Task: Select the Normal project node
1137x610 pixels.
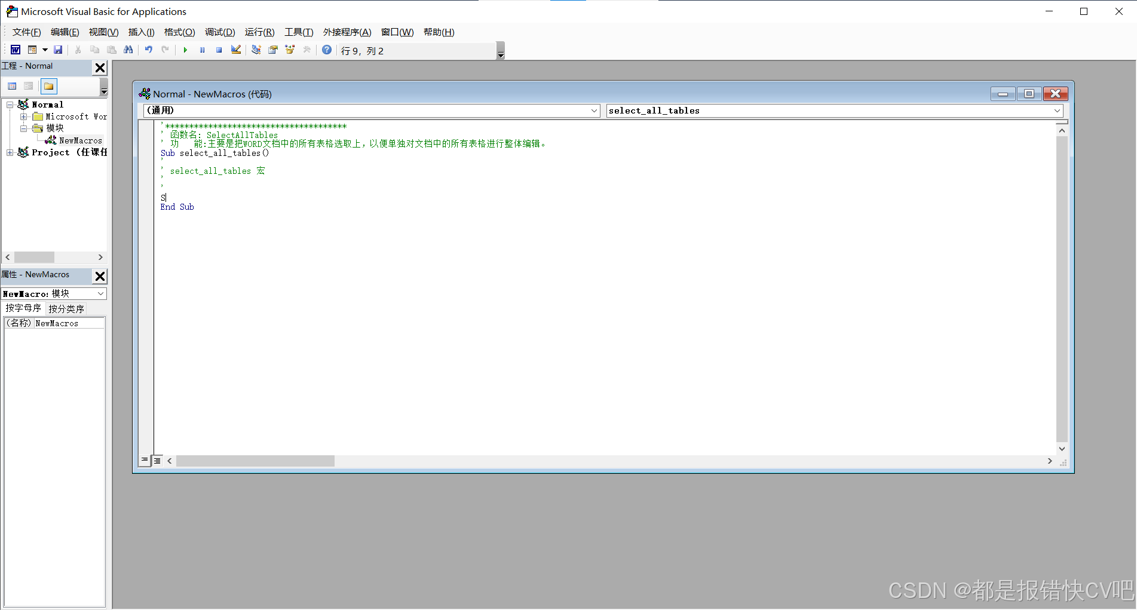Action: [x=47, y=105]
